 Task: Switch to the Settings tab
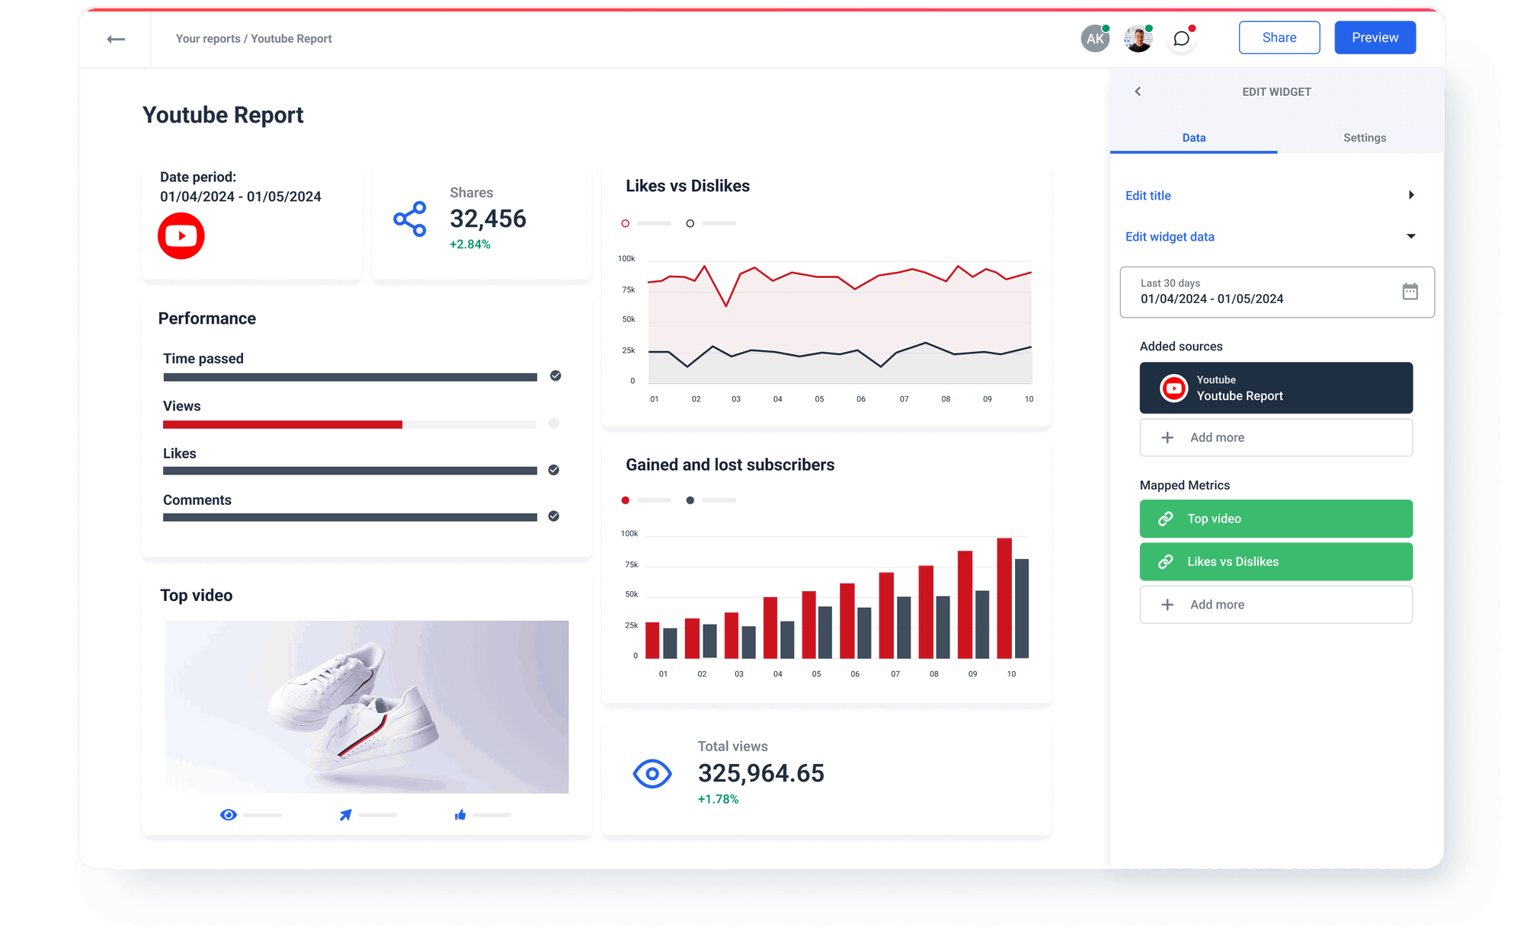coord(1364,138)
